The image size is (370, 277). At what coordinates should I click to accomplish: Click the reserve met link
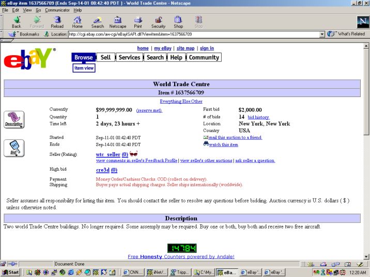(149, 110)
